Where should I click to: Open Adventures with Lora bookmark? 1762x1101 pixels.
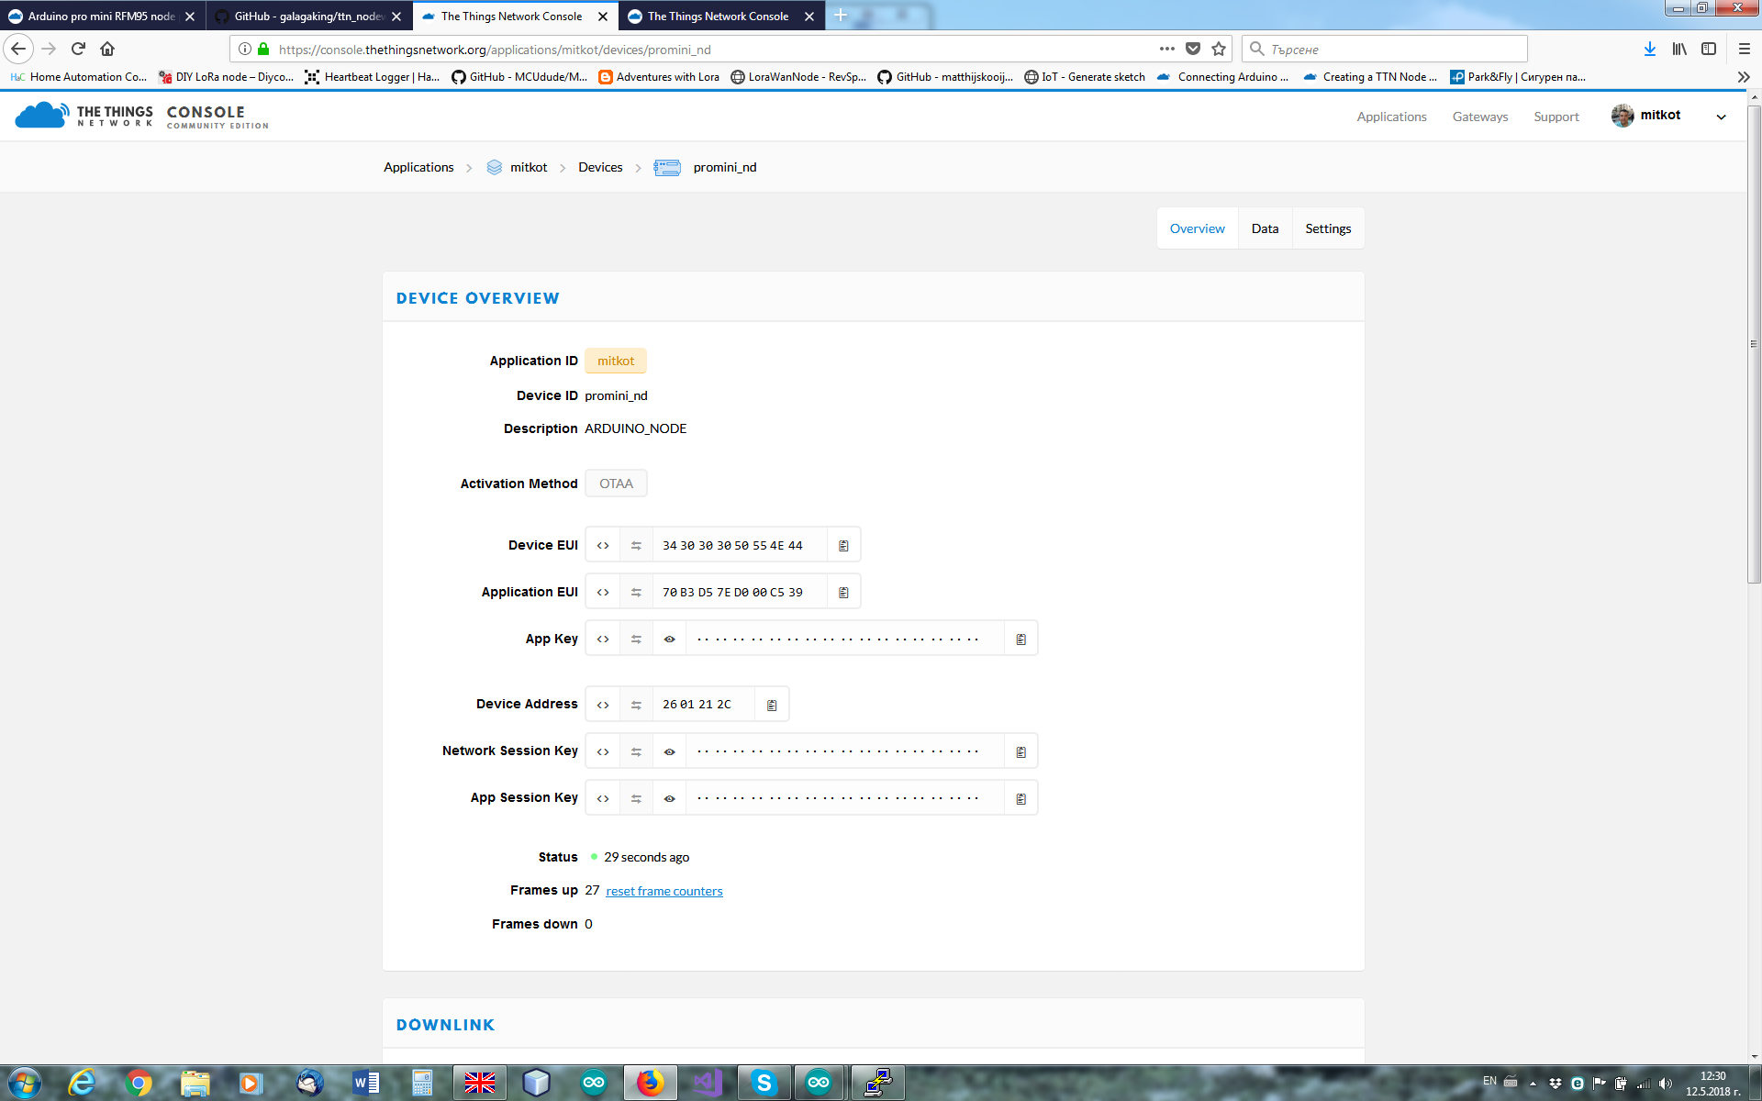(x=659, y=77)
